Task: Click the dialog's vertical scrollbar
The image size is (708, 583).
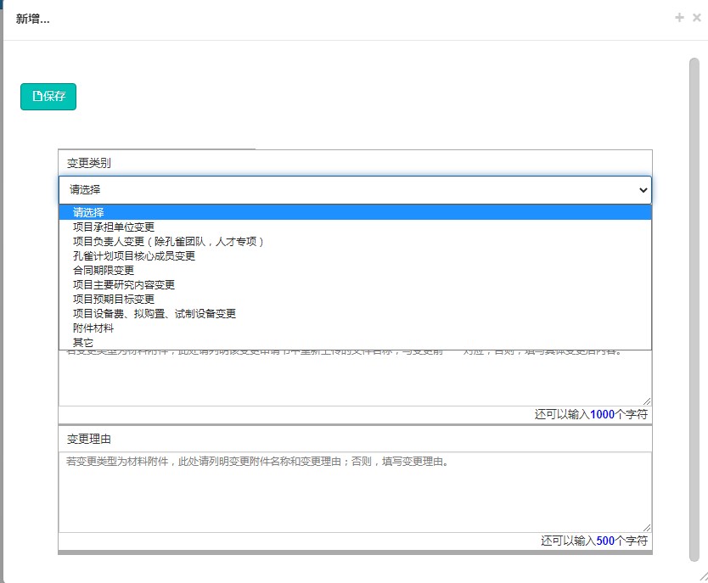Action: [x=694, y=306]
